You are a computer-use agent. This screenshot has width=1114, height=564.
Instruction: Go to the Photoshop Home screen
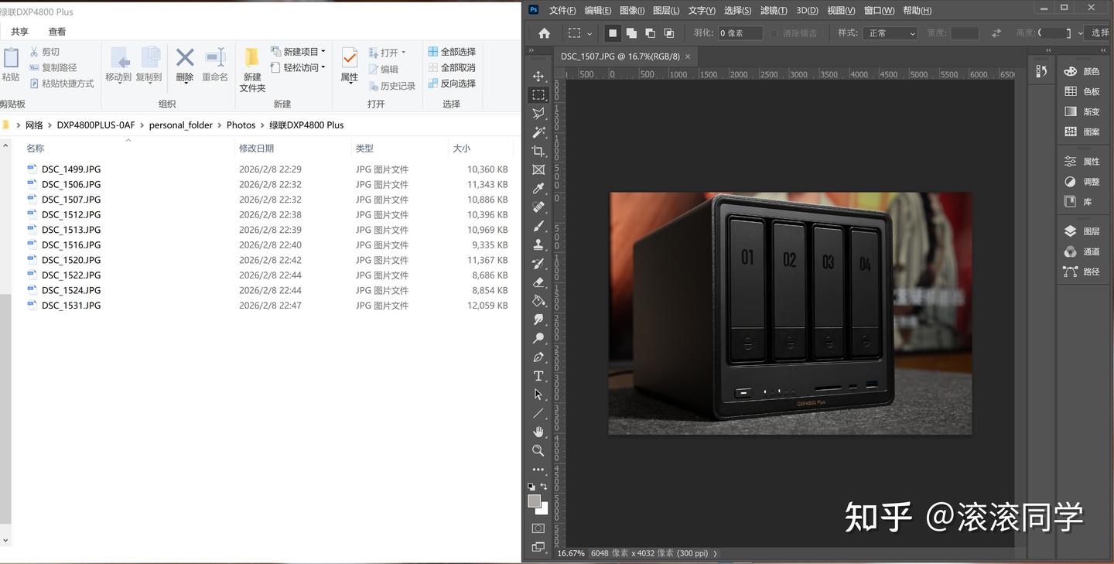(x=545, y=33)
